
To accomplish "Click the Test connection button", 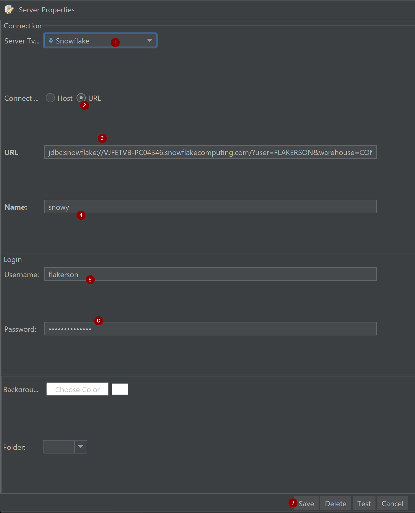I will click(x=364, y=503).
